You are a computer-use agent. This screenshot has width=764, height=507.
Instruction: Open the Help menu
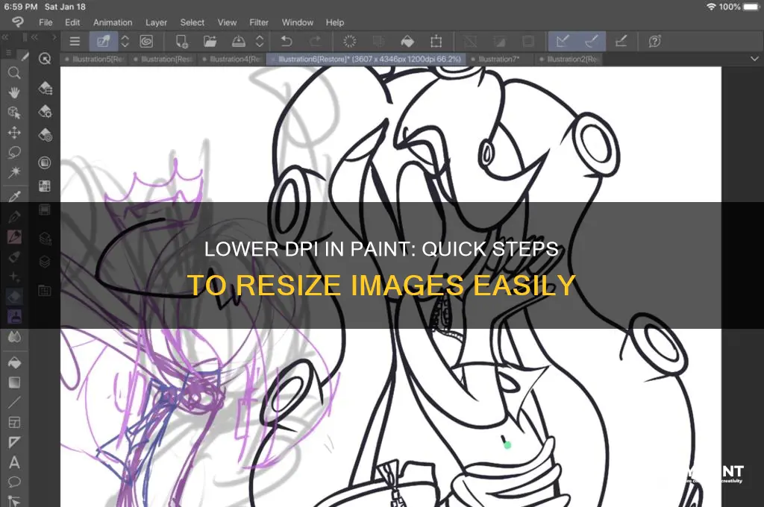[x=335, y=22]
